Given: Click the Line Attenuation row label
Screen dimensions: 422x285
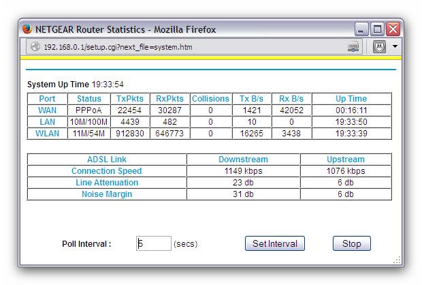Looking at the screenshot, I should pos(107,183).
